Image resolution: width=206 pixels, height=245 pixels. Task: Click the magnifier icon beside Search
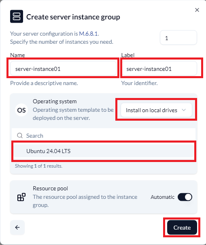pyautogui.click(x=20, y=136)
